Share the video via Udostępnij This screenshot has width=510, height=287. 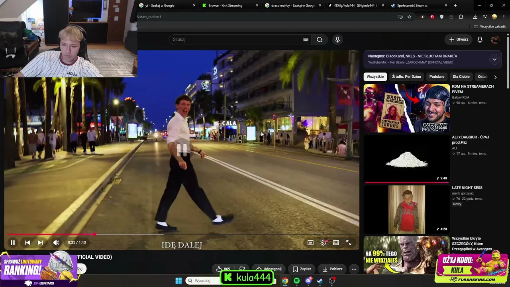click(x=269, y=269)
